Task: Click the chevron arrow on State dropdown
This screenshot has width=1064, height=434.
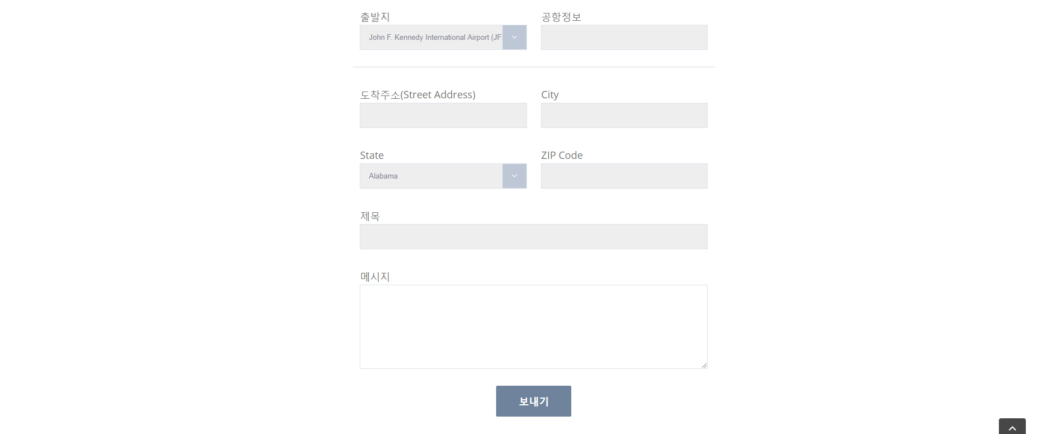Action: tap(514, 176)
